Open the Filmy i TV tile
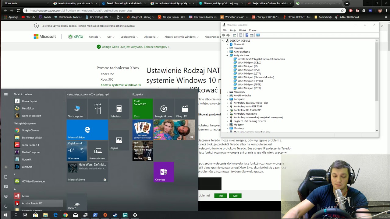 pyautogui.click(x=185, y=109)
